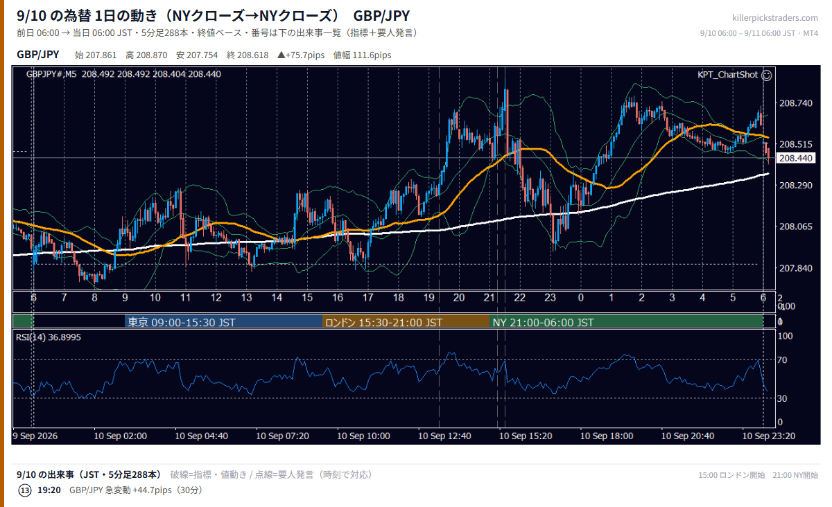Click the 15:00 ロンドン開始 note
The width and height of the screenshot is (832, 507).
pos(732,475)
